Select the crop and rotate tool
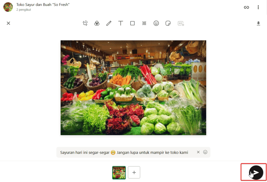 (85, 23)
